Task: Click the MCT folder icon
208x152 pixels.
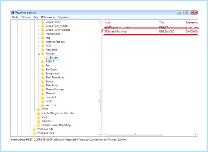Action: [43, 46]
